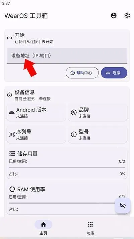Open the user account profile icon
The image size is (134, 239).
[x=114, y=15]
